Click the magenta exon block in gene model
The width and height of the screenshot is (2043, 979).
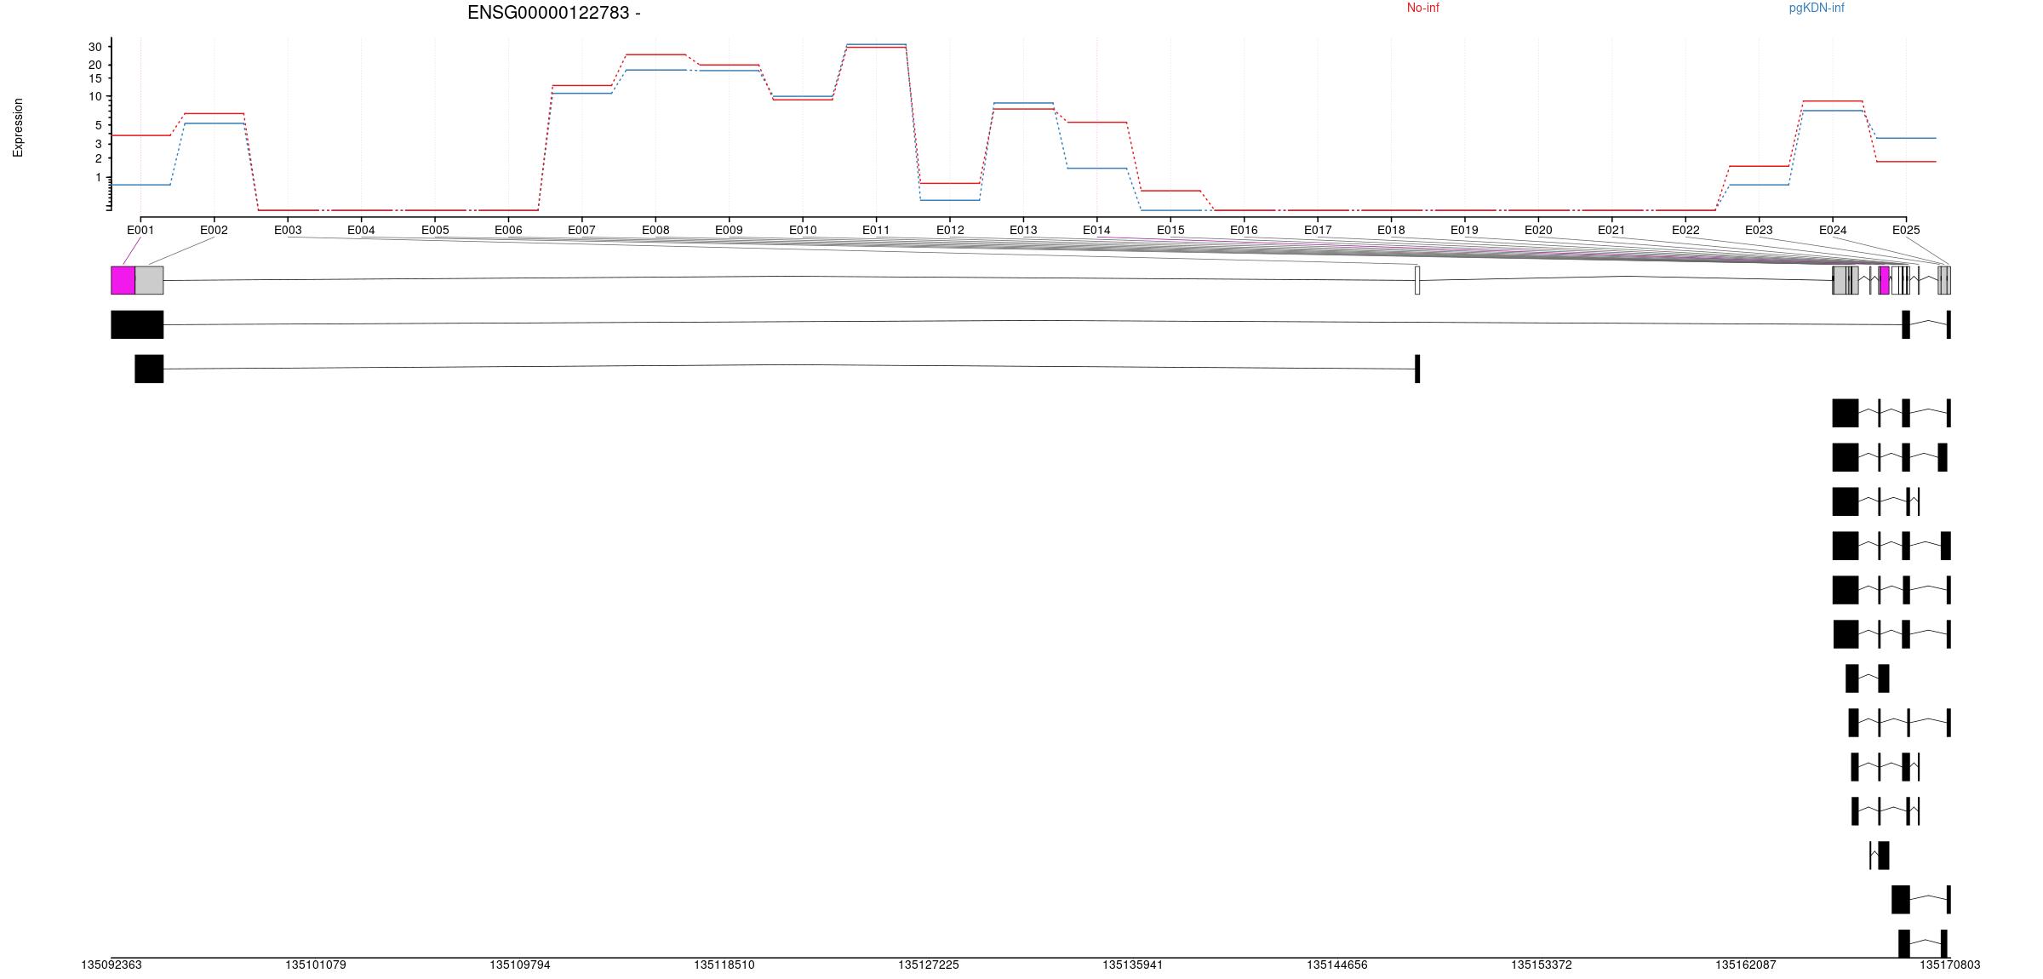[x=123, y=280]
